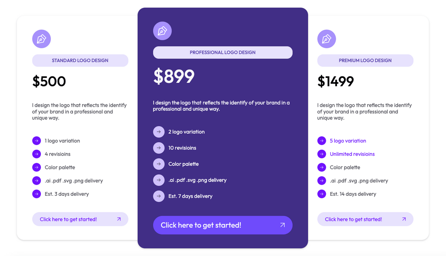Click the arrow bullet beside 'Color palette' on Premium
This screenshot has height=256, width=446.
(x=322, y=167)
